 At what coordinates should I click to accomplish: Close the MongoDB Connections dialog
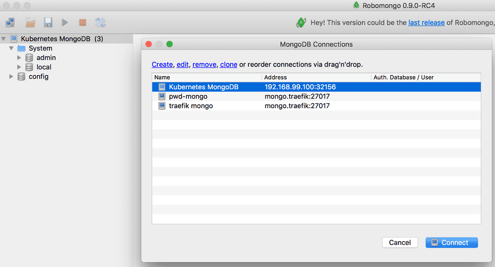tap(148, 44)
